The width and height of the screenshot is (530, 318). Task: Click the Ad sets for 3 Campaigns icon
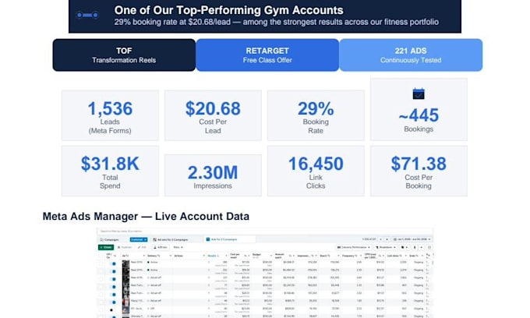[x=154, y=239]
